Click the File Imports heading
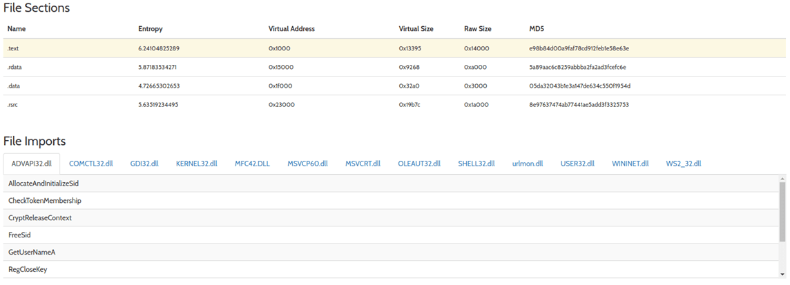This screenshot has width=790, height=285. (35, 141)
